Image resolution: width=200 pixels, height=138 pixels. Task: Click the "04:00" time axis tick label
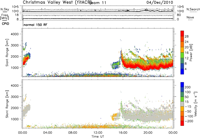click(47, 133)
